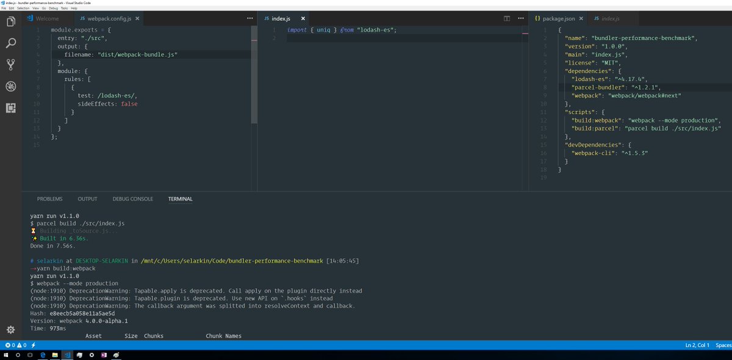
Task: Click Ln 2, Col 1 in status bar
Action: (x=697, y=345)
